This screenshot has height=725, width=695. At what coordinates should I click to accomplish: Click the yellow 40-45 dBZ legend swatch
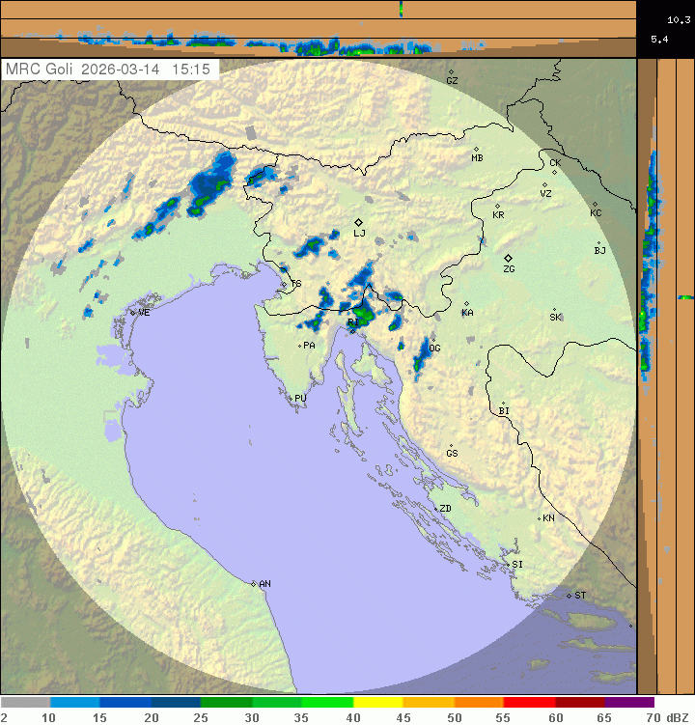377,703
